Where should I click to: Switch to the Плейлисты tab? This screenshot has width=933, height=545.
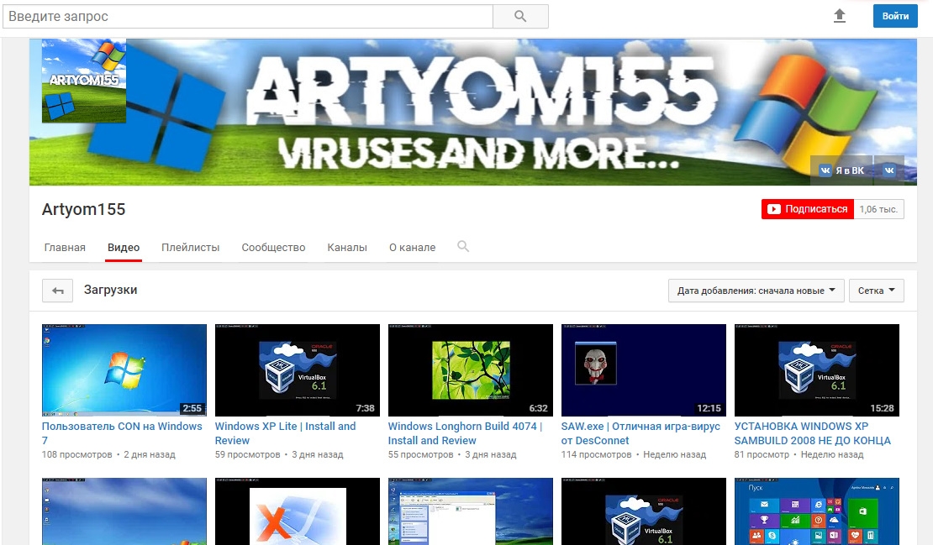click(190, 248)
